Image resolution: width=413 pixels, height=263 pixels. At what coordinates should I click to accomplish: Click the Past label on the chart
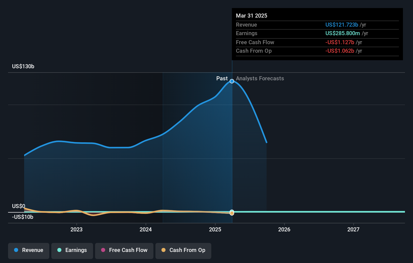point(222,78)
